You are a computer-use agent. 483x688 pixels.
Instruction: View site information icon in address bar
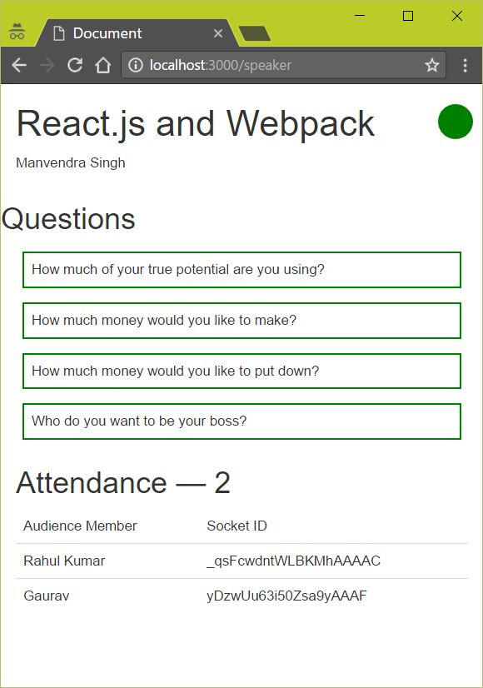136,65
